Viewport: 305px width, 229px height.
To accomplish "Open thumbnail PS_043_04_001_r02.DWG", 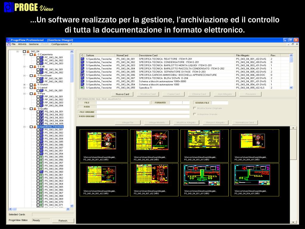I will pyautogui.click(x=104, y=146).
